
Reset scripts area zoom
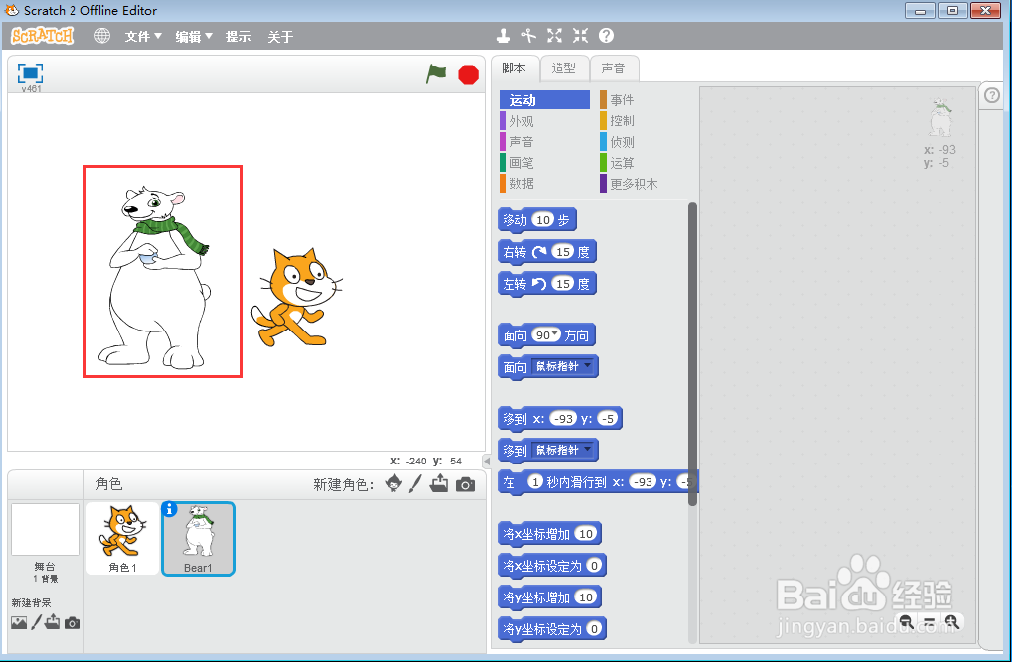pos(929,622)
